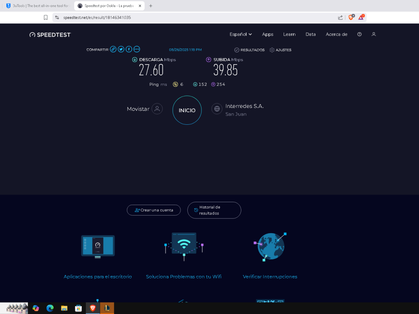Click the server globe icon
419x314 pixels.
(x=217, y=109)
